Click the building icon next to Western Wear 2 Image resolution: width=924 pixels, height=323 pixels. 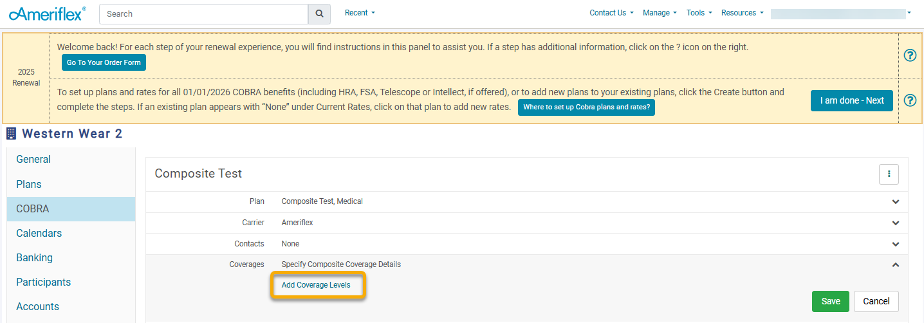pyautogui.click(x=12, y=134)
